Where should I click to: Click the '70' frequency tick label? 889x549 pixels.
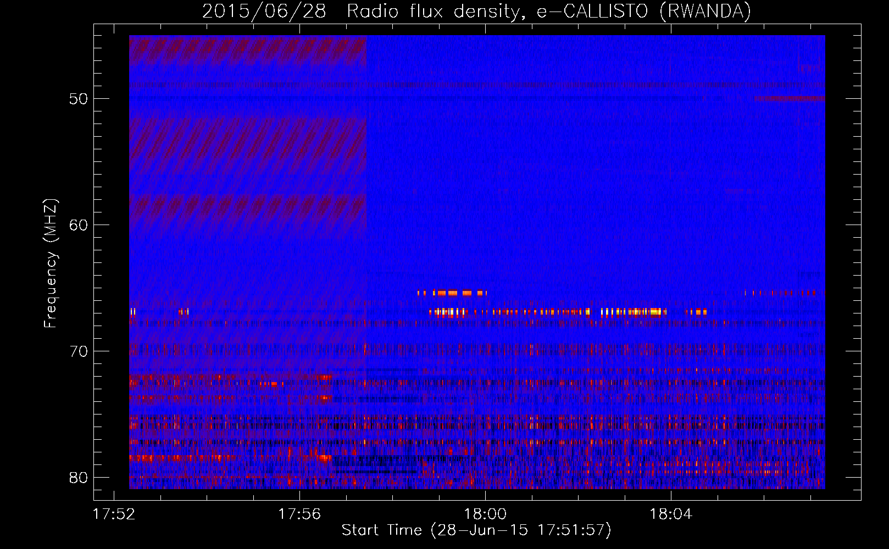point(79,351)
